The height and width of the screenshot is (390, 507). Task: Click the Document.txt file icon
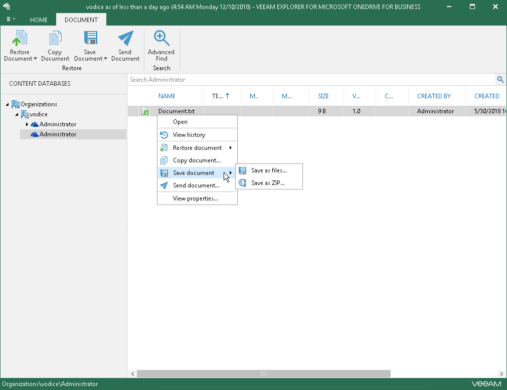click(x=145, y=111)
